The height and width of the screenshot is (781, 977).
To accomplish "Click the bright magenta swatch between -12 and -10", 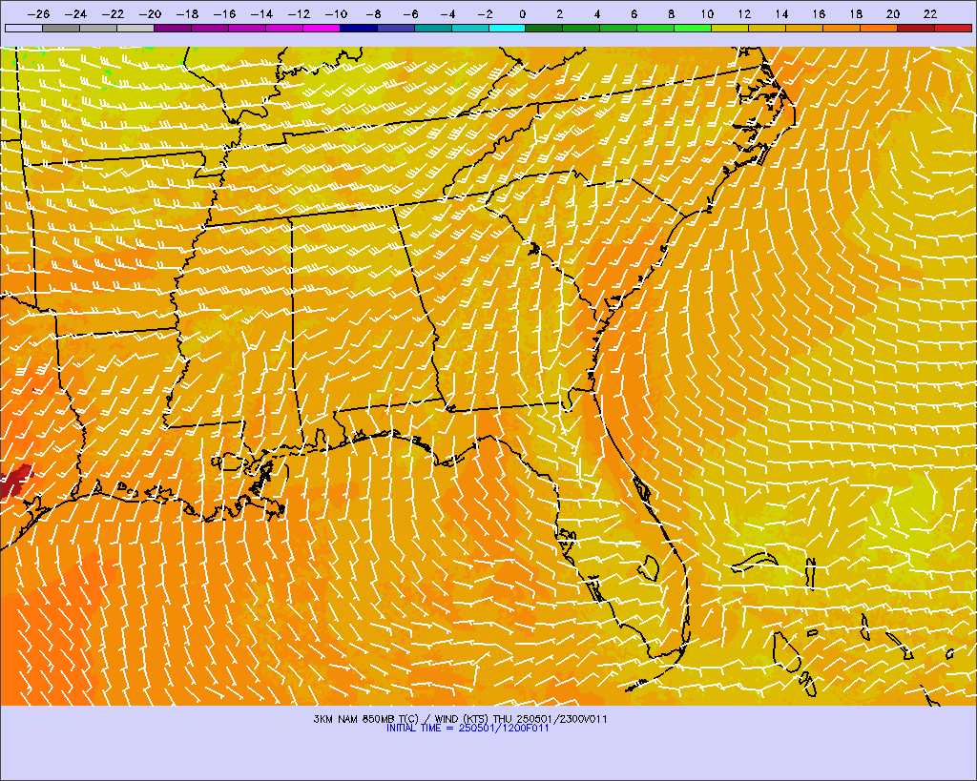I will [x=321, y=28].
